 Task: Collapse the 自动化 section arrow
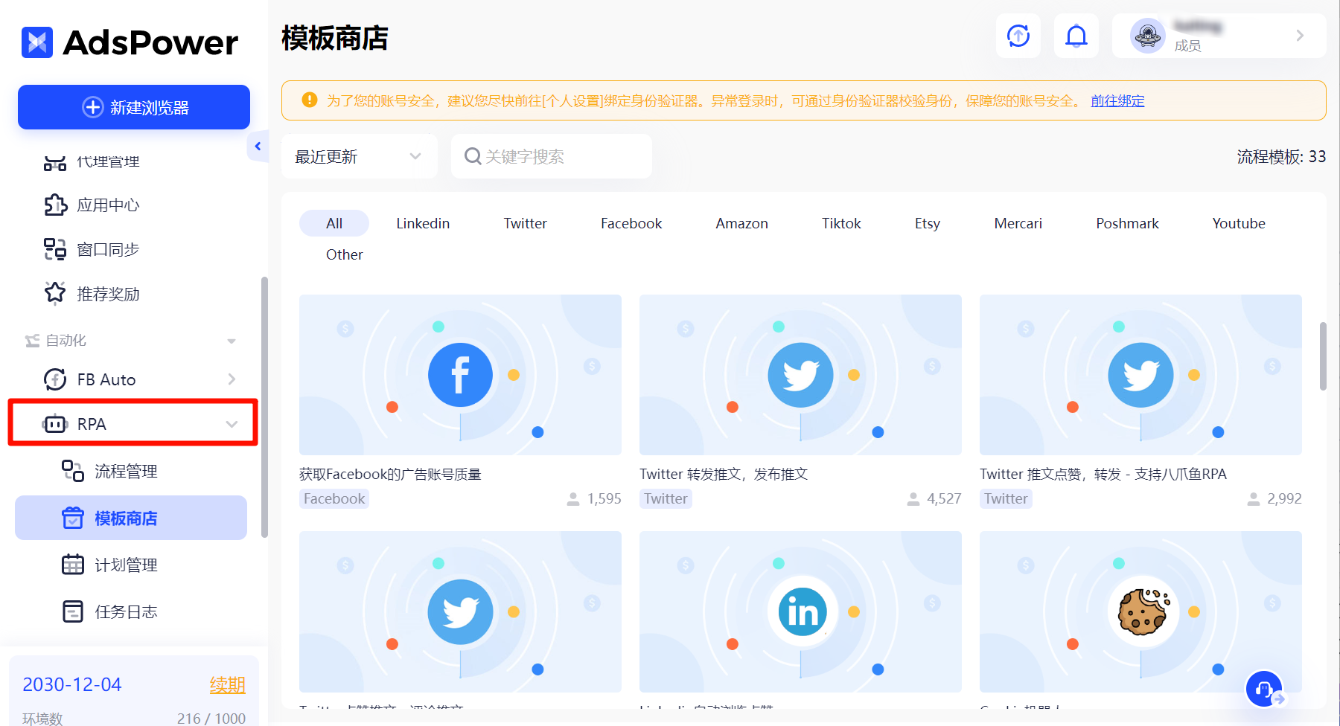pyautogui.click(x=232, y=341)
